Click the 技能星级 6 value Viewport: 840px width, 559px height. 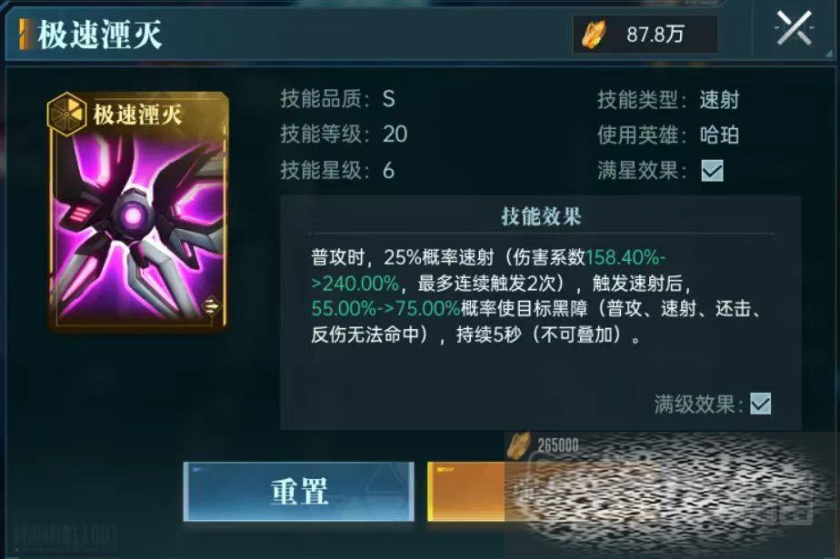388,171
